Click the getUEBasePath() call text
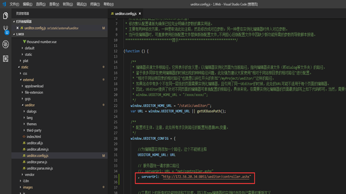 click(211, 111)
